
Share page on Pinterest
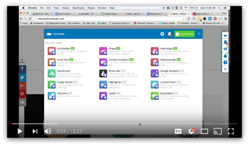[22, 94]
